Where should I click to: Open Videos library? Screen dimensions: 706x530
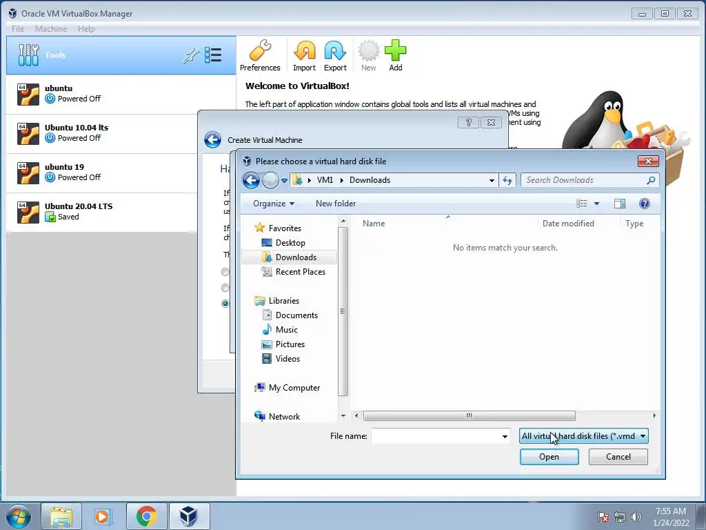(288, 358)
